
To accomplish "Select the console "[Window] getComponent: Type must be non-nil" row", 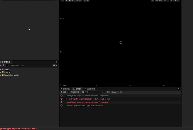I will pyautogui.click(x=120, y=105).
